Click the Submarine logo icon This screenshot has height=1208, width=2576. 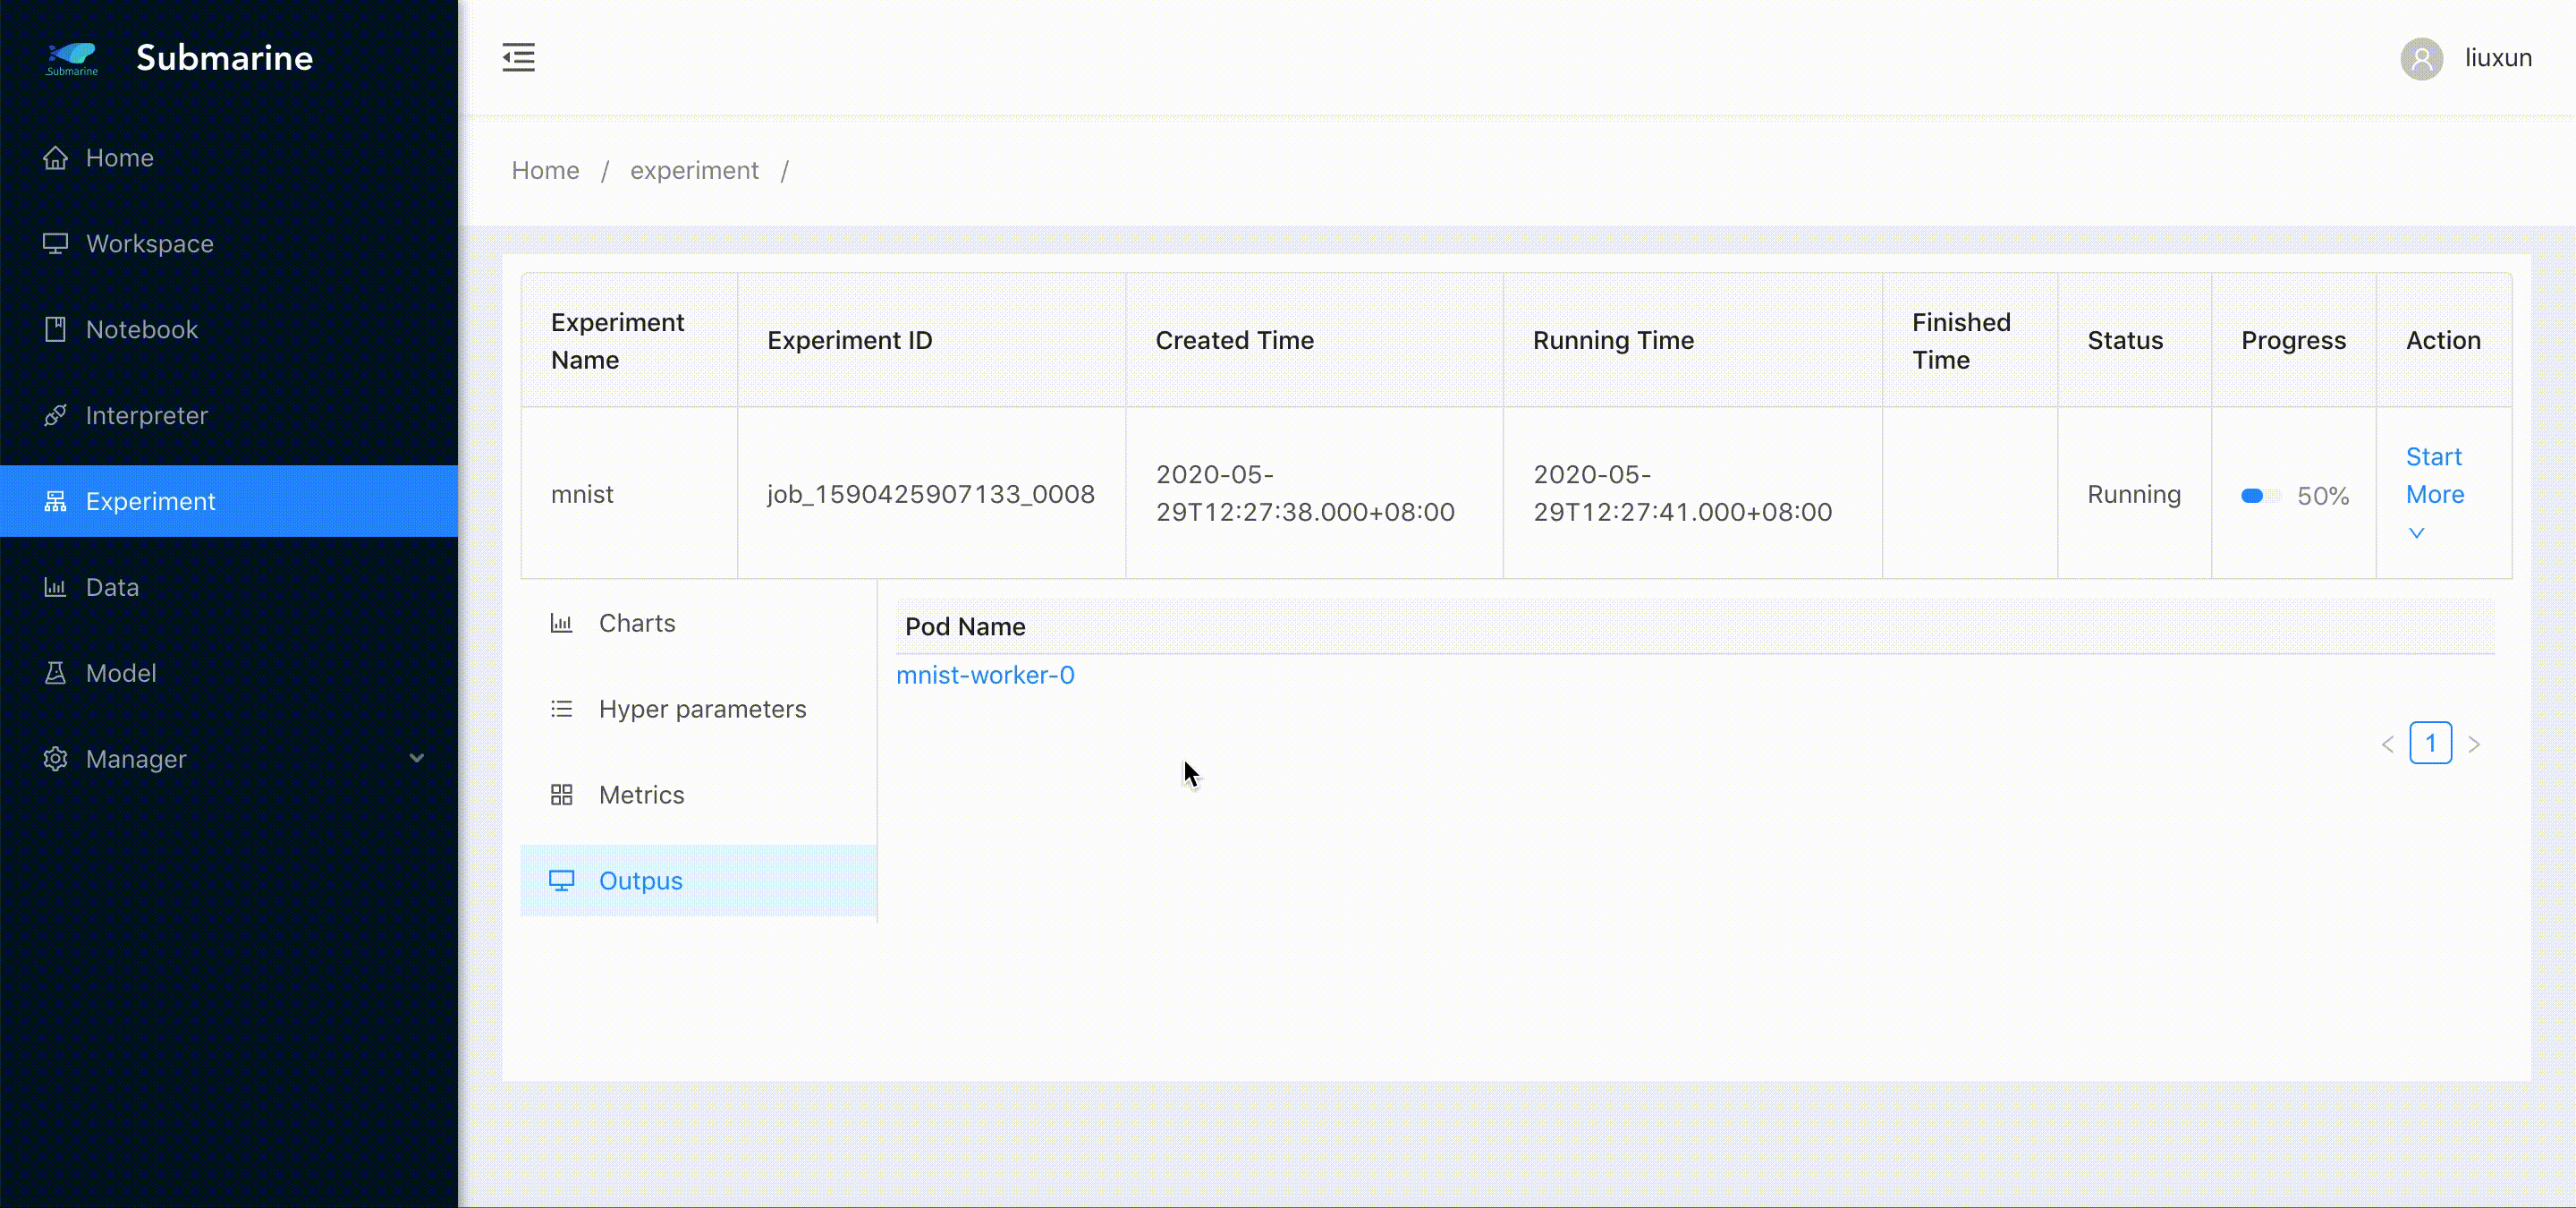[72, 57]
